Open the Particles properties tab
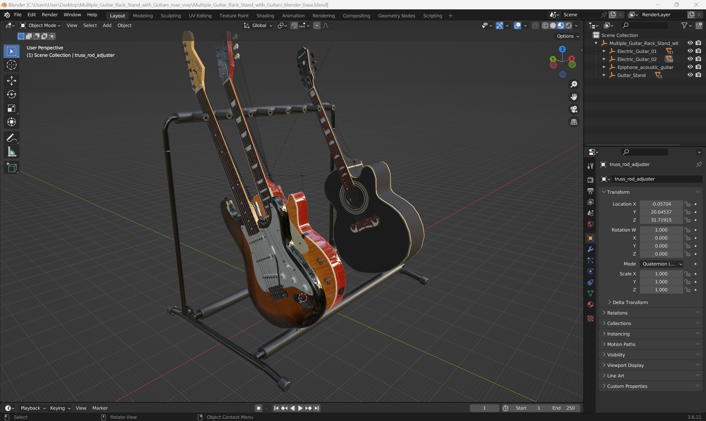Viewport: 706px width, 421px height. point(590,260)
